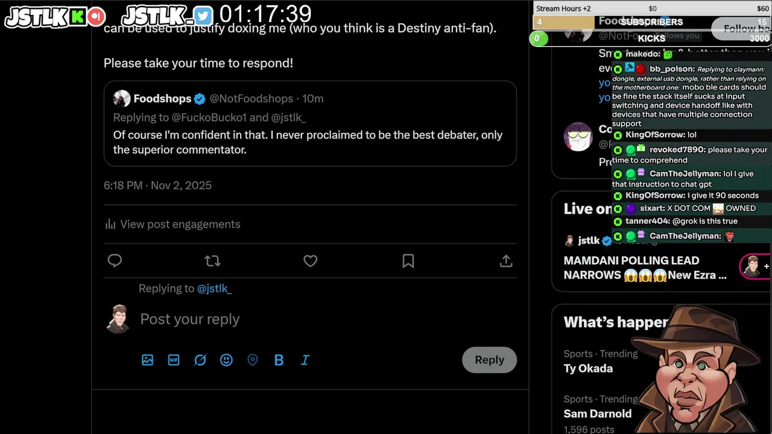Click pink-bordered live host avatar
The height and width of the screenshot is (434, 772).
pyautogui.click(x=752, y=266)
